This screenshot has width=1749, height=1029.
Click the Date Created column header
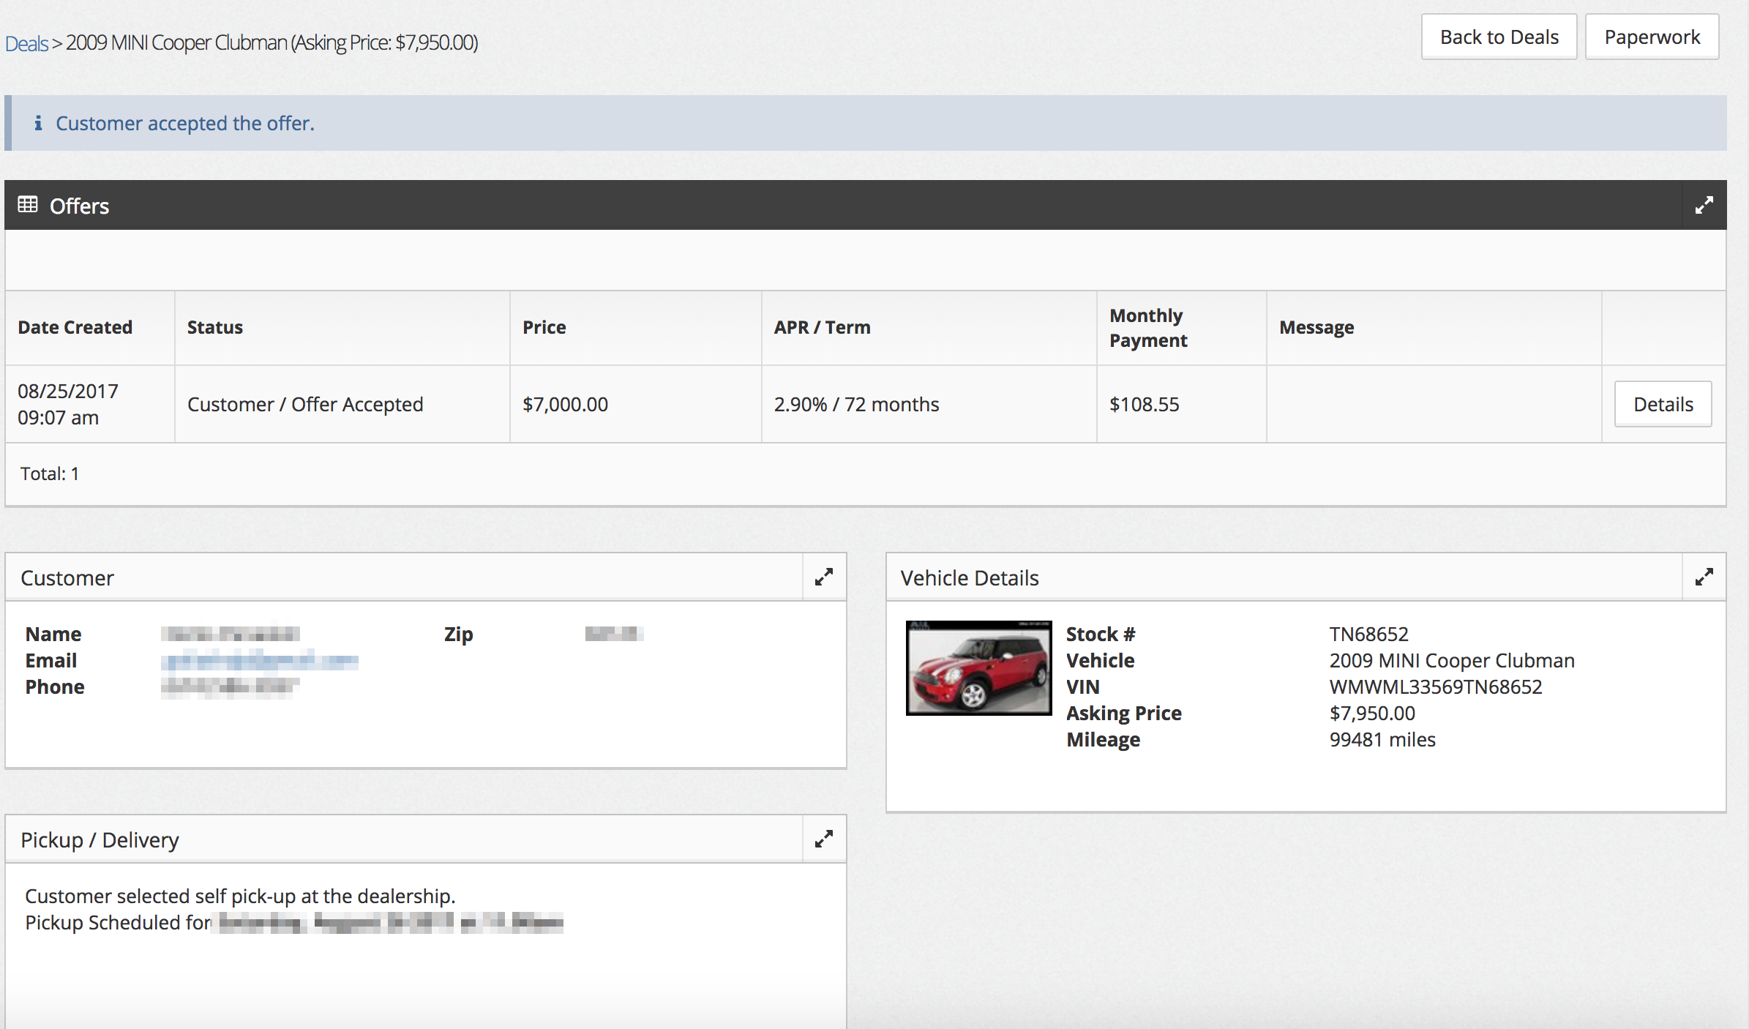click(75, 327)
